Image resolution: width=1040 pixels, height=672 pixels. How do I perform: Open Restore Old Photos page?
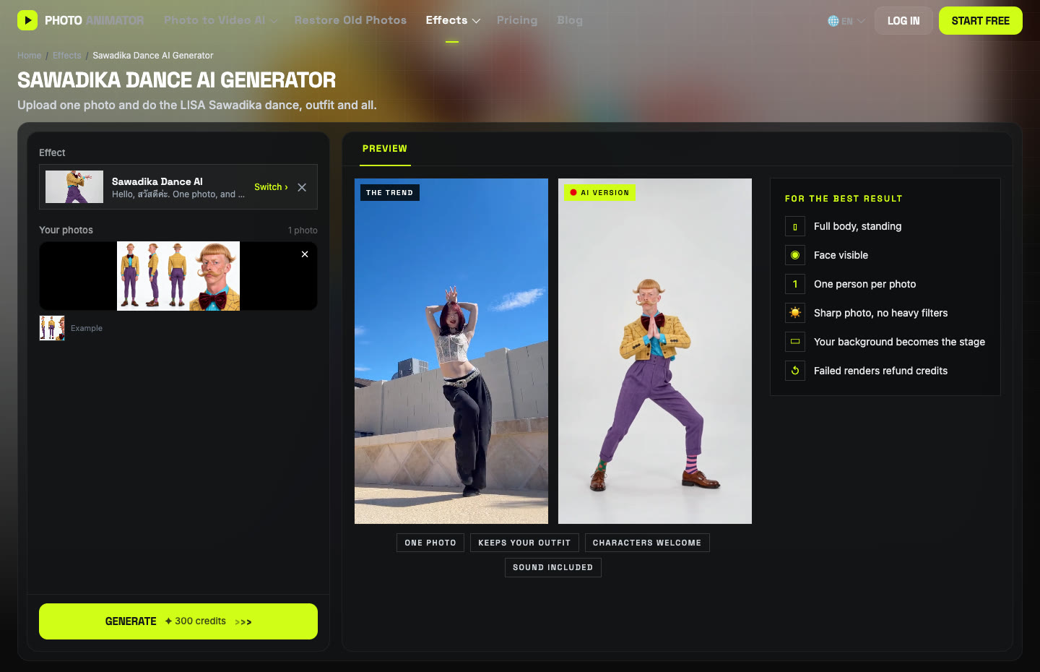point(350,20)
